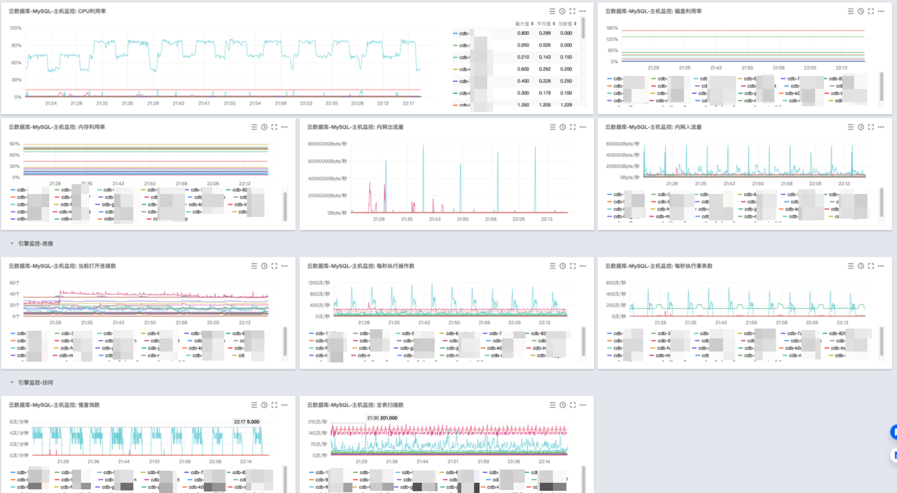Expand 内存利用率 panel to fullscreen
The width and height of the screenshot is (897, 493).
click(x=274, y=127)
